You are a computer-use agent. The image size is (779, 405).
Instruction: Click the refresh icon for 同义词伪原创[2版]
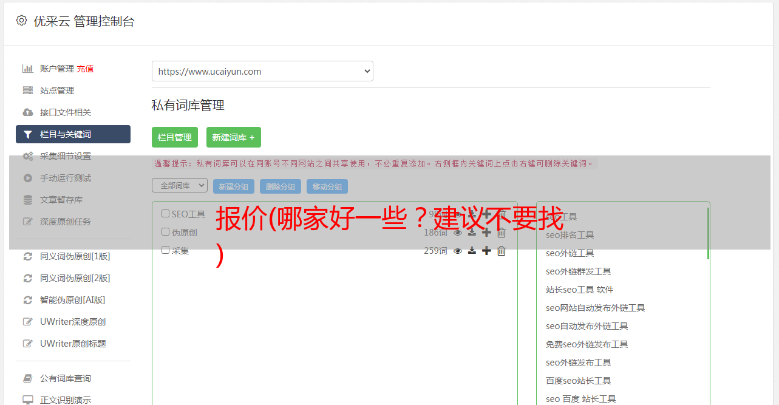[27, 278]
